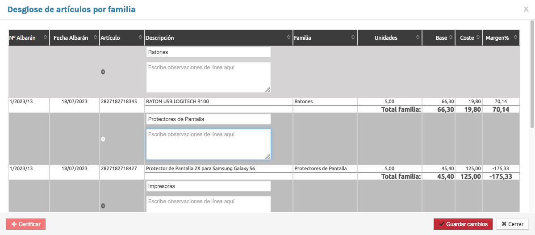
Task: Click sort icon in Base header
Action: pos(451,38)
